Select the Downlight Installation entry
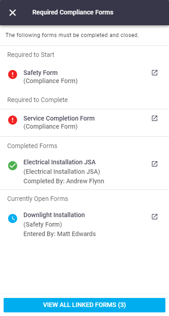The width and height of the screenshot is (169, 316). [x=85, y=224]
